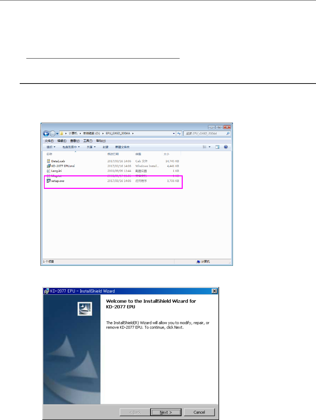This screenshot has height=420, width=316.
Task: Toggle the preview pane icon
Action: click(x=218, y=147)
